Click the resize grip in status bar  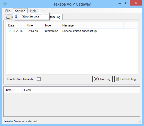coord(140,122)
